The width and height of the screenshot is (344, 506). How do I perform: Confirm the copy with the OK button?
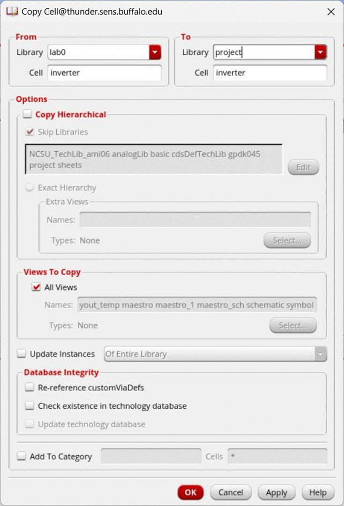pyautogui.click(x=190, y=492)
